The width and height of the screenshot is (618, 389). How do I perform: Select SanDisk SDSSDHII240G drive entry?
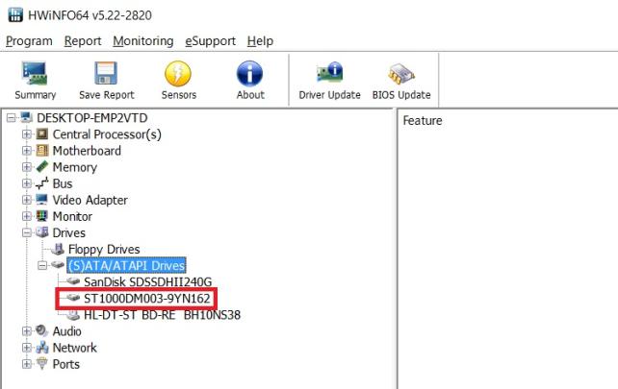[148, 281]
